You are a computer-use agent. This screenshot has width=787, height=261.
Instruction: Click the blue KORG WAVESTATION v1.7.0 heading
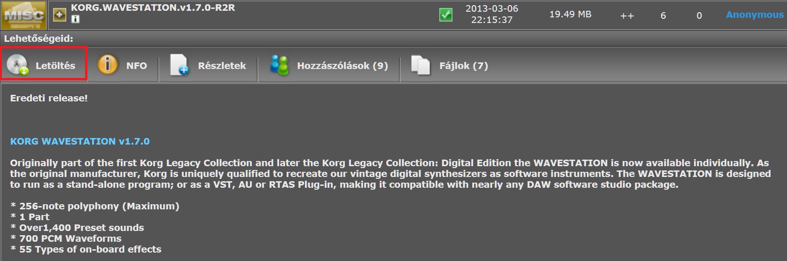[80, 141]
